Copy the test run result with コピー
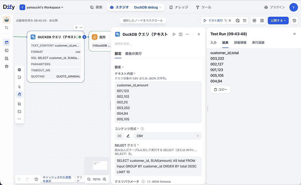 (x=220, y=90)
